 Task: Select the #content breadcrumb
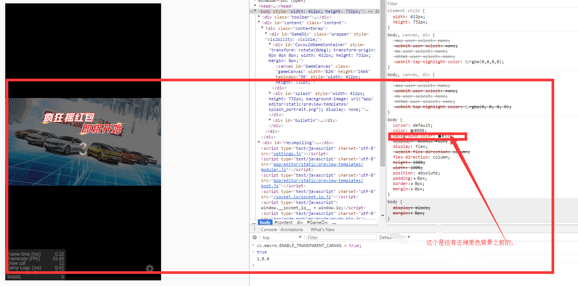click(284, 222)
